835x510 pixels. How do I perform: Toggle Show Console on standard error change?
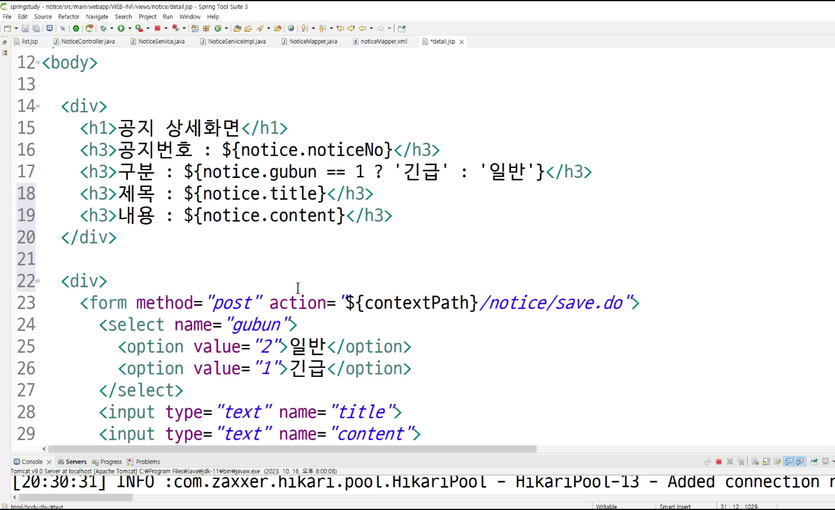tap(800, 462)
